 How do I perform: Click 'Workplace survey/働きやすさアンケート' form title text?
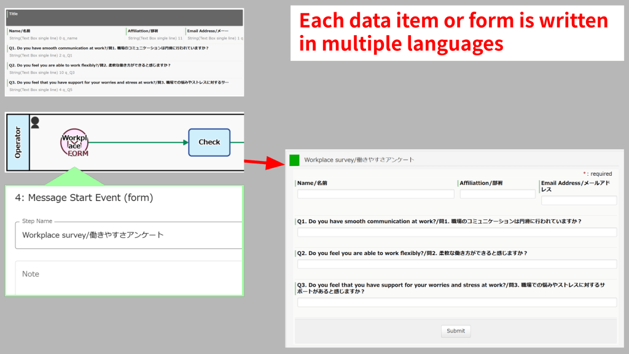click(359, 160)
